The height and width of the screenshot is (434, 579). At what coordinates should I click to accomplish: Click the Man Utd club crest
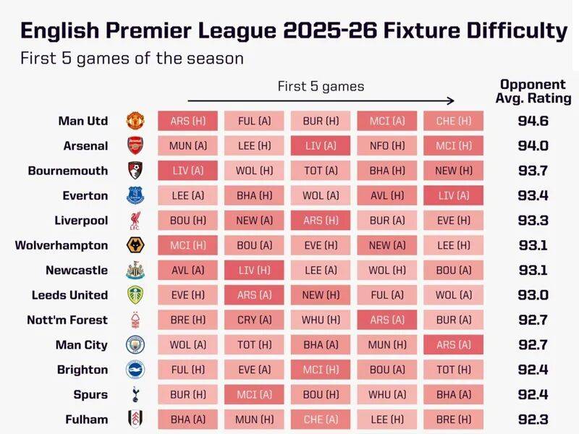coord(135,121)
